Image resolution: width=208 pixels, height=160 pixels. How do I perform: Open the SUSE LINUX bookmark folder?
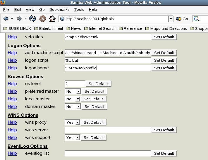pyautogui.click(x=17, y=29)
